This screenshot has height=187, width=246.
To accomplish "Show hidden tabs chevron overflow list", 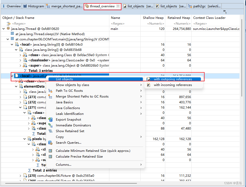I will [x=225, y=12].
